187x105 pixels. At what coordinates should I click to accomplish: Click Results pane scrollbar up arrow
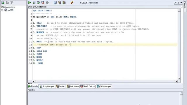pyautogui.click(x=181, y=93)
